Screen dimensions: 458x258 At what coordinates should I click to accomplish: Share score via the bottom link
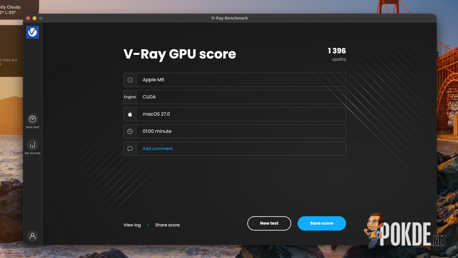167,225
